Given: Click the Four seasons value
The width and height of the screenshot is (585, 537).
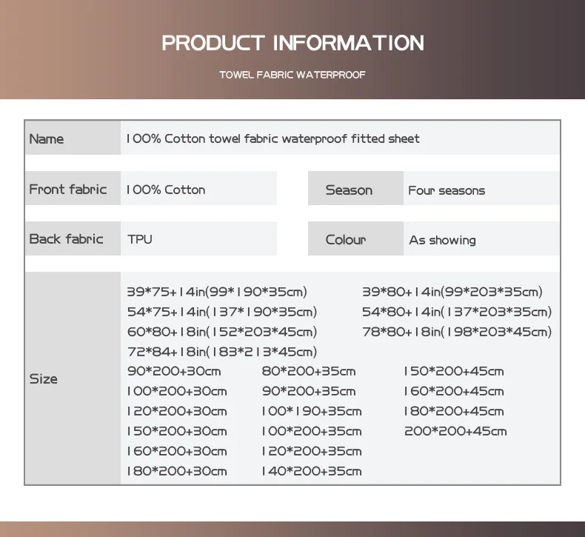Looking at the screenshot, I should point(447,190).
